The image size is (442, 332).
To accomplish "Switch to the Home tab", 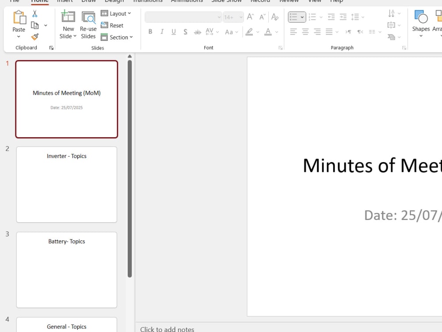I will pos(39,1).
